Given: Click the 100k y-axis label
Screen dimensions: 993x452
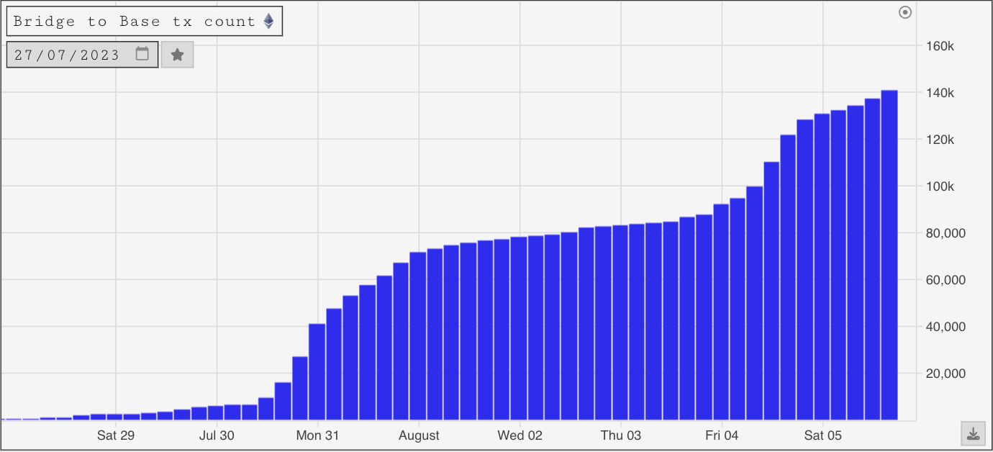Looking at the screenshot, I should (x=940, y=186).
